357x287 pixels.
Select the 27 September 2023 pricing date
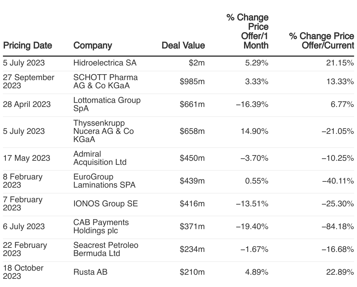[x=29, y=82]
